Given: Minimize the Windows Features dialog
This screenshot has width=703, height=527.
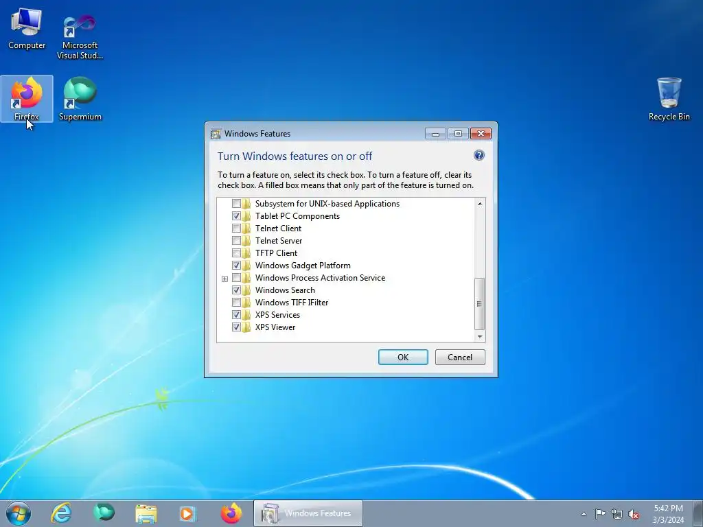Looking at the screenshot, I should tap(435, 134).
